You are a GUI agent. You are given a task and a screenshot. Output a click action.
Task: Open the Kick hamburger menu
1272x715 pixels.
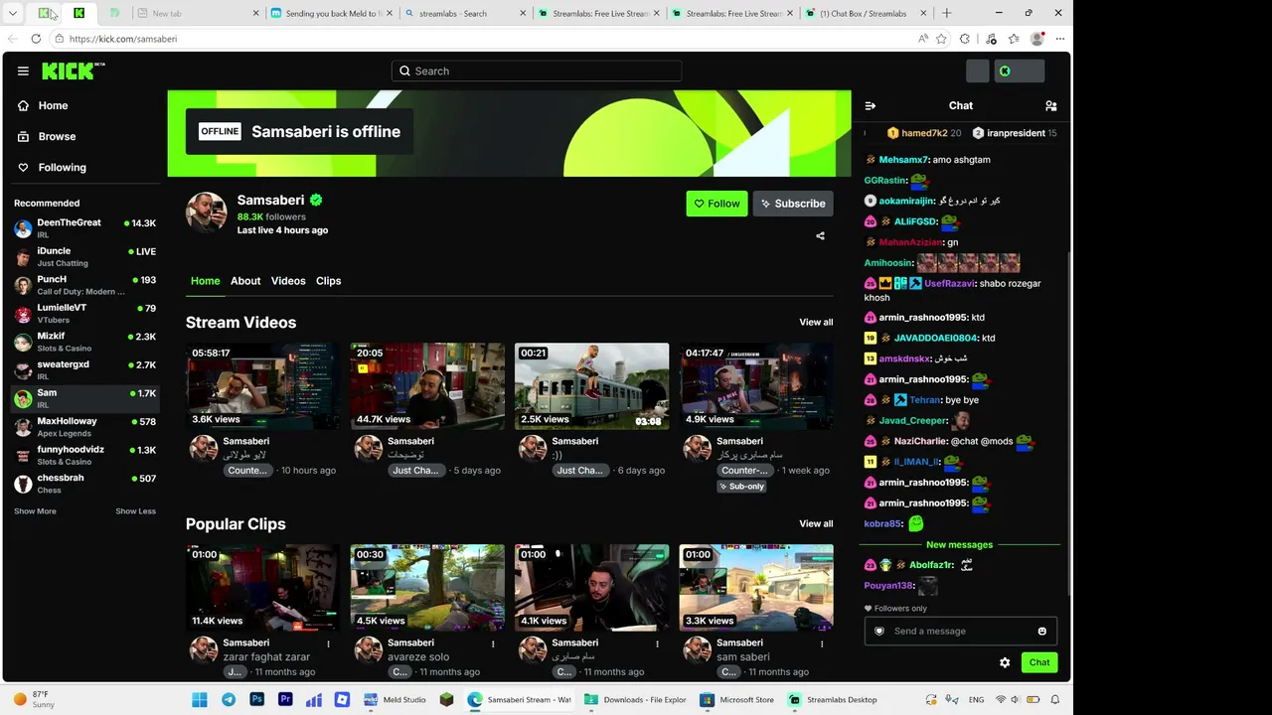click(x=23, y=71)
